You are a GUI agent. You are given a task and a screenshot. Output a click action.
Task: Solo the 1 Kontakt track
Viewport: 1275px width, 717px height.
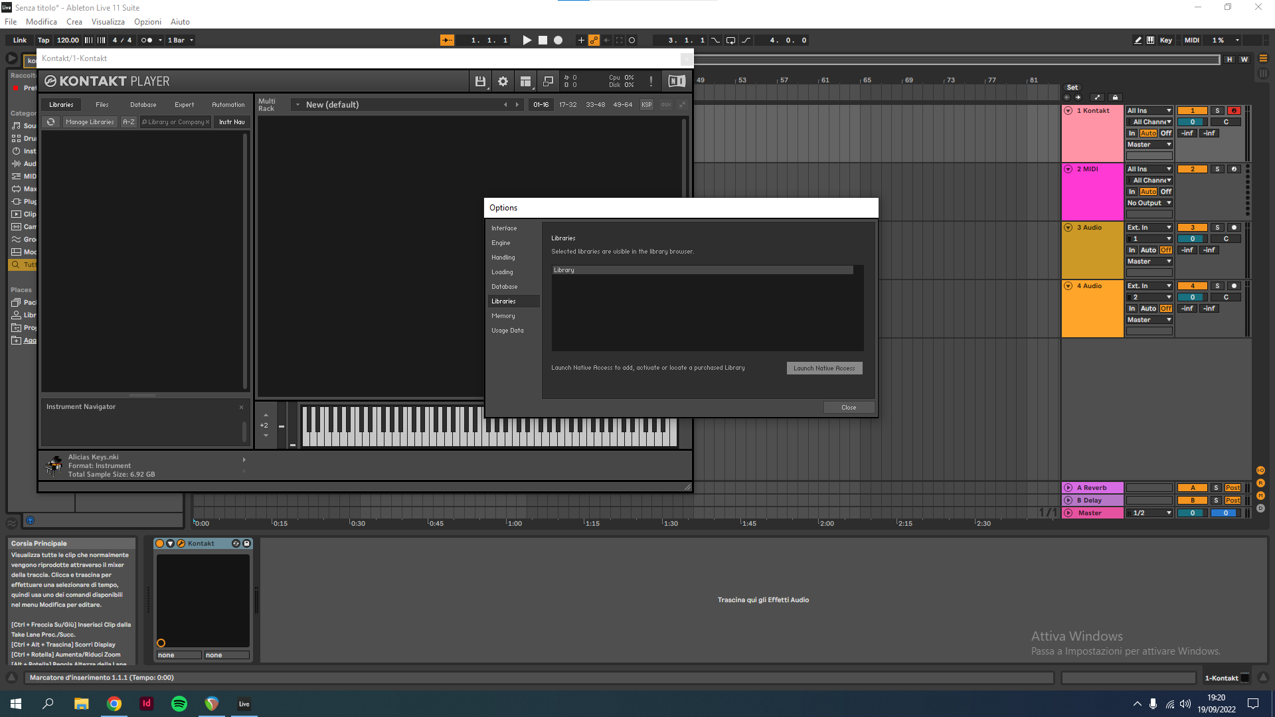[x=1217, y=111]
